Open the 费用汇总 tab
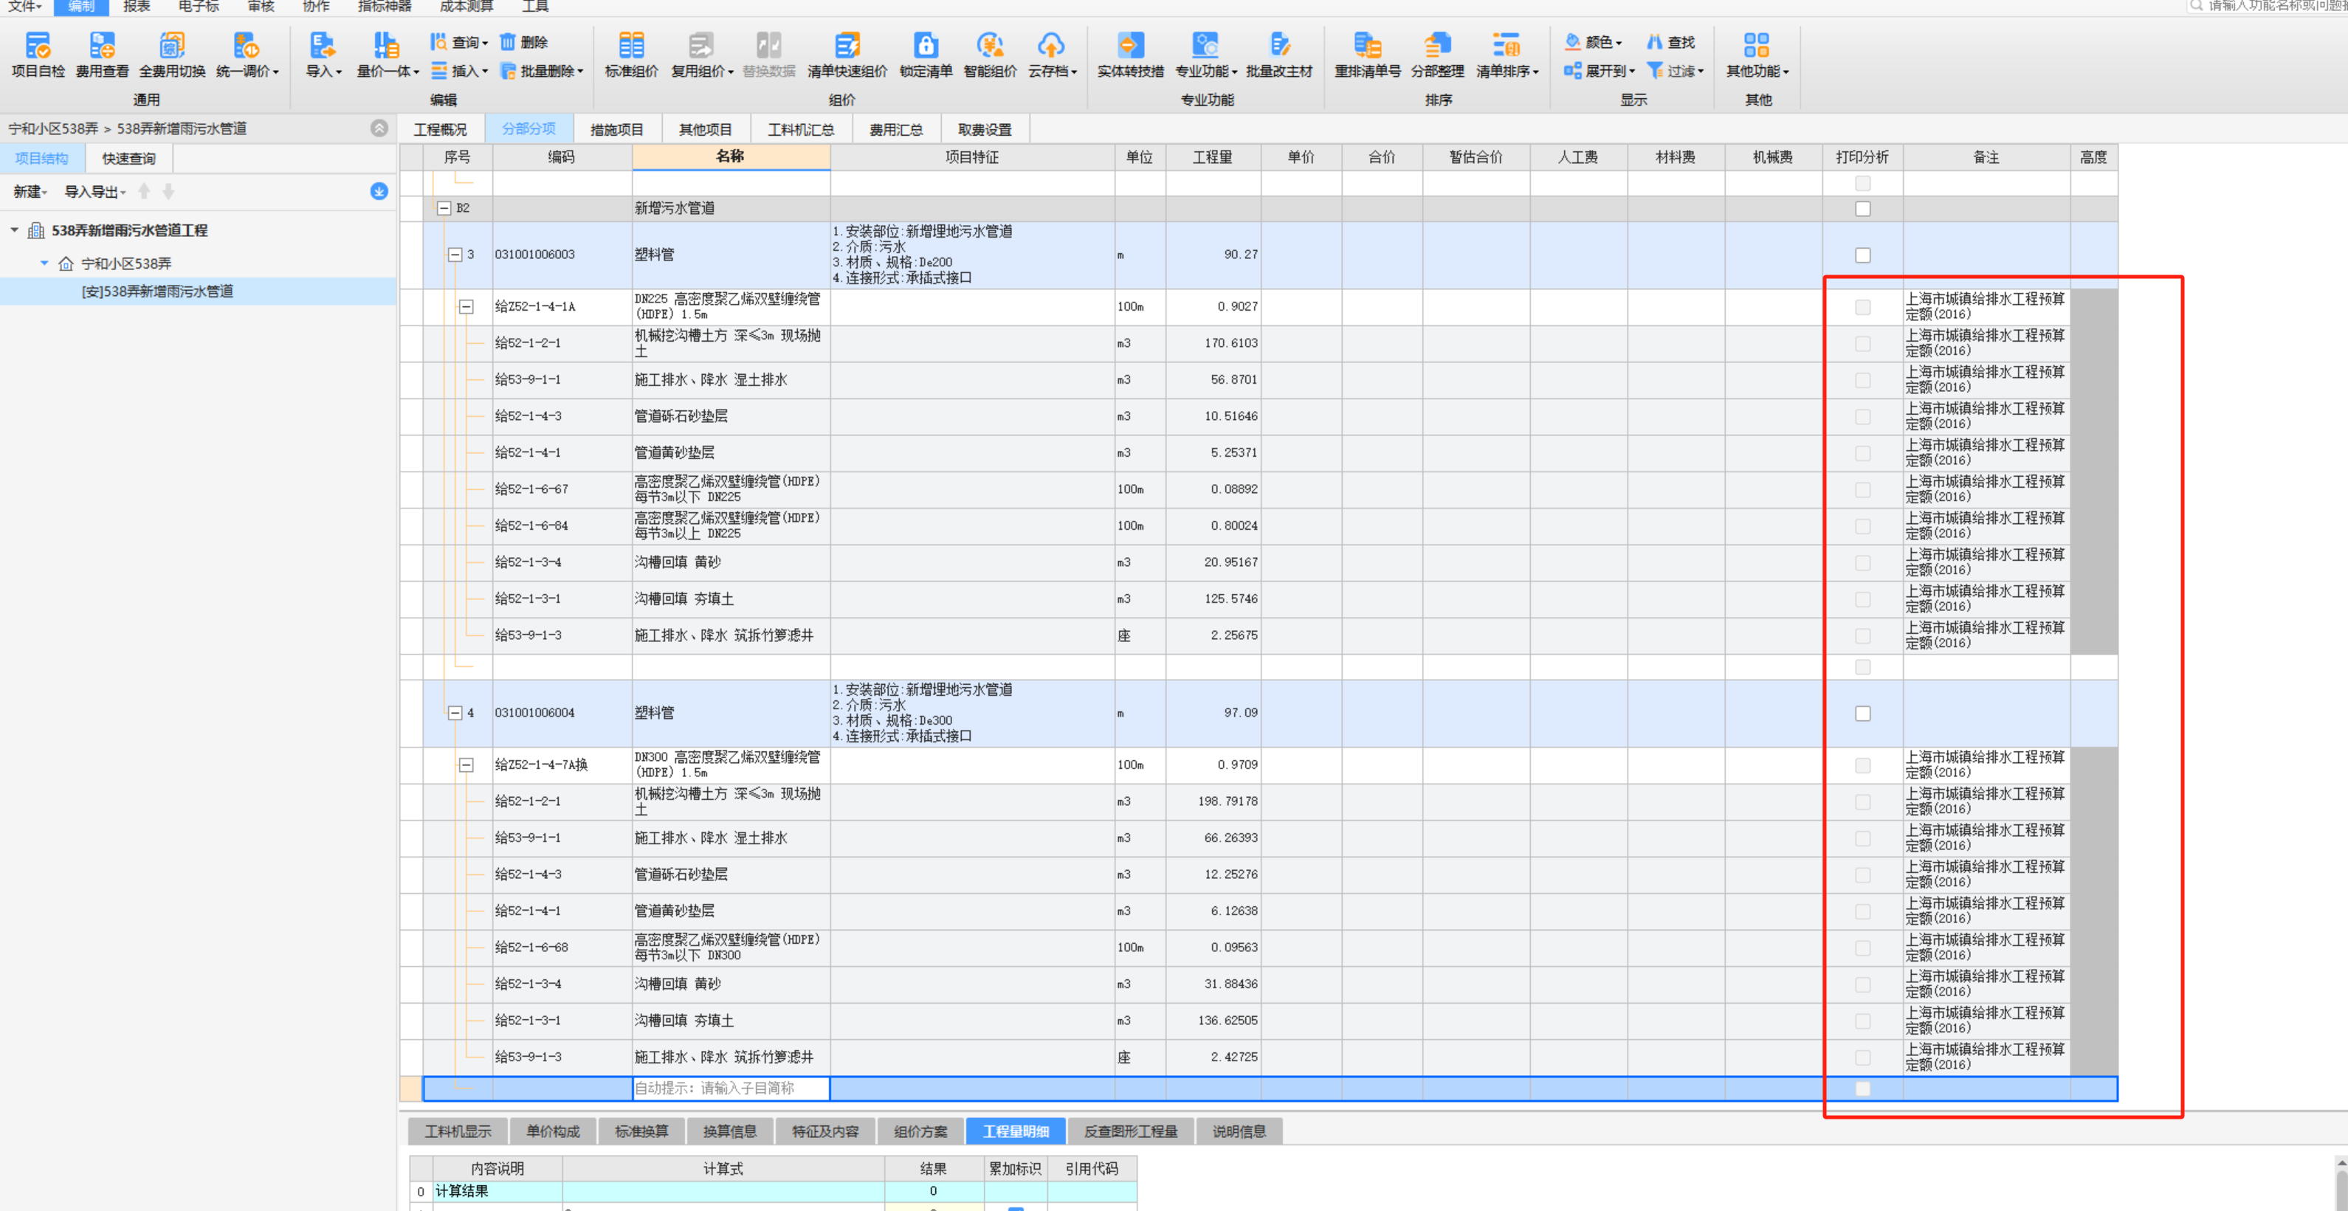The image size is (2348, 1211). coord(896,129)
